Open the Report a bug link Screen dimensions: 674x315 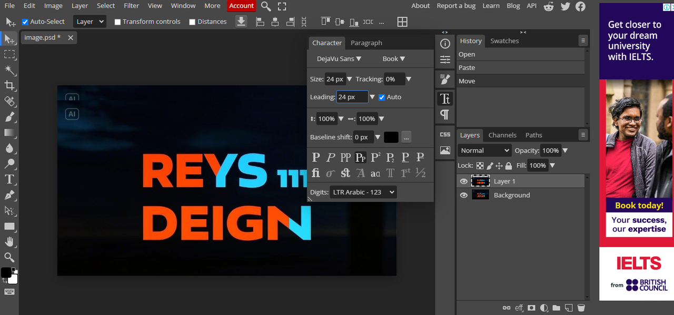point(456,6)
